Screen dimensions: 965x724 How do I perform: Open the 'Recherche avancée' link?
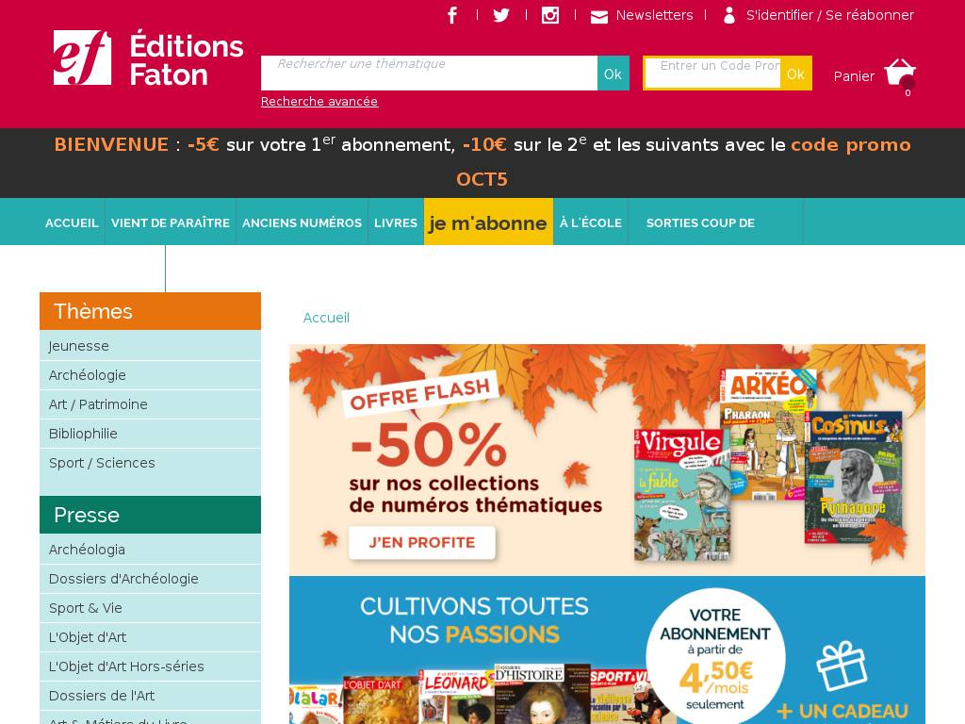(319, 102)
